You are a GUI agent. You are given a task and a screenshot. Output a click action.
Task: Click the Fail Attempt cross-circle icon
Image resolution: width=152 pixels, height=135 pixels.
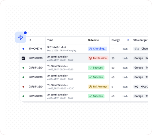pos(91,87)
